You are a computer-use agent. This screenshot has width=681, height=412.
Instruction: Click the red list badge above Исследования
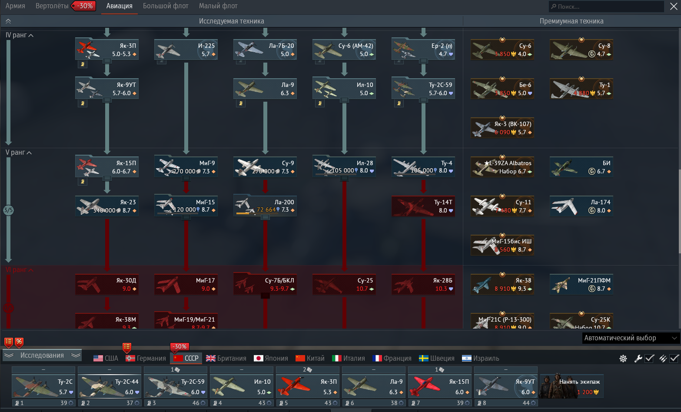[8, 342]
